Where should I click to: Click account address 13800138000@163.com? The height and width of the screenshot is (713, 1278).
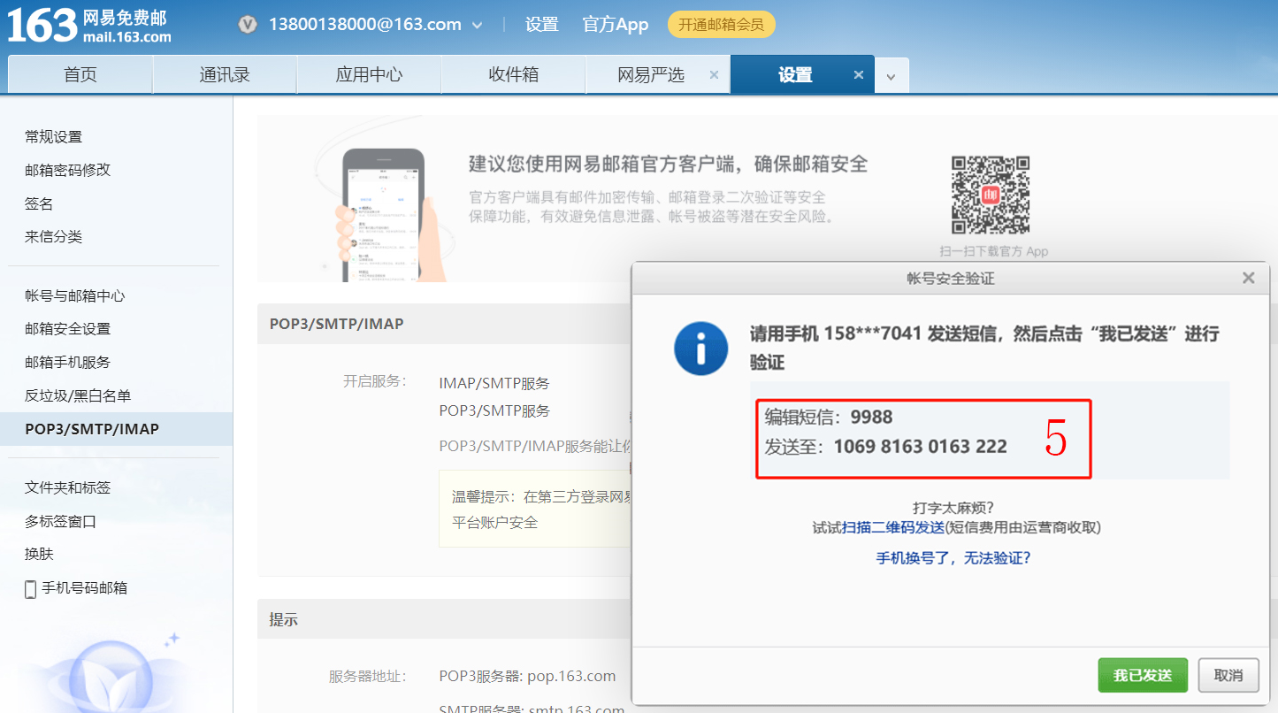pyautogui.click(x=365, y=25)
